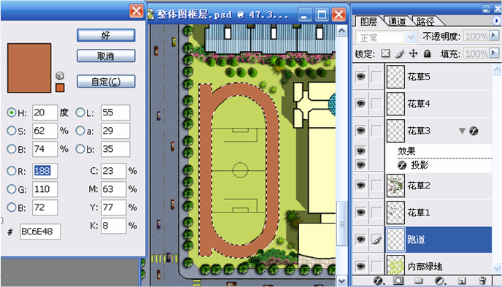Select the R red radio button

pyautogui.click(x=12, y=171)
